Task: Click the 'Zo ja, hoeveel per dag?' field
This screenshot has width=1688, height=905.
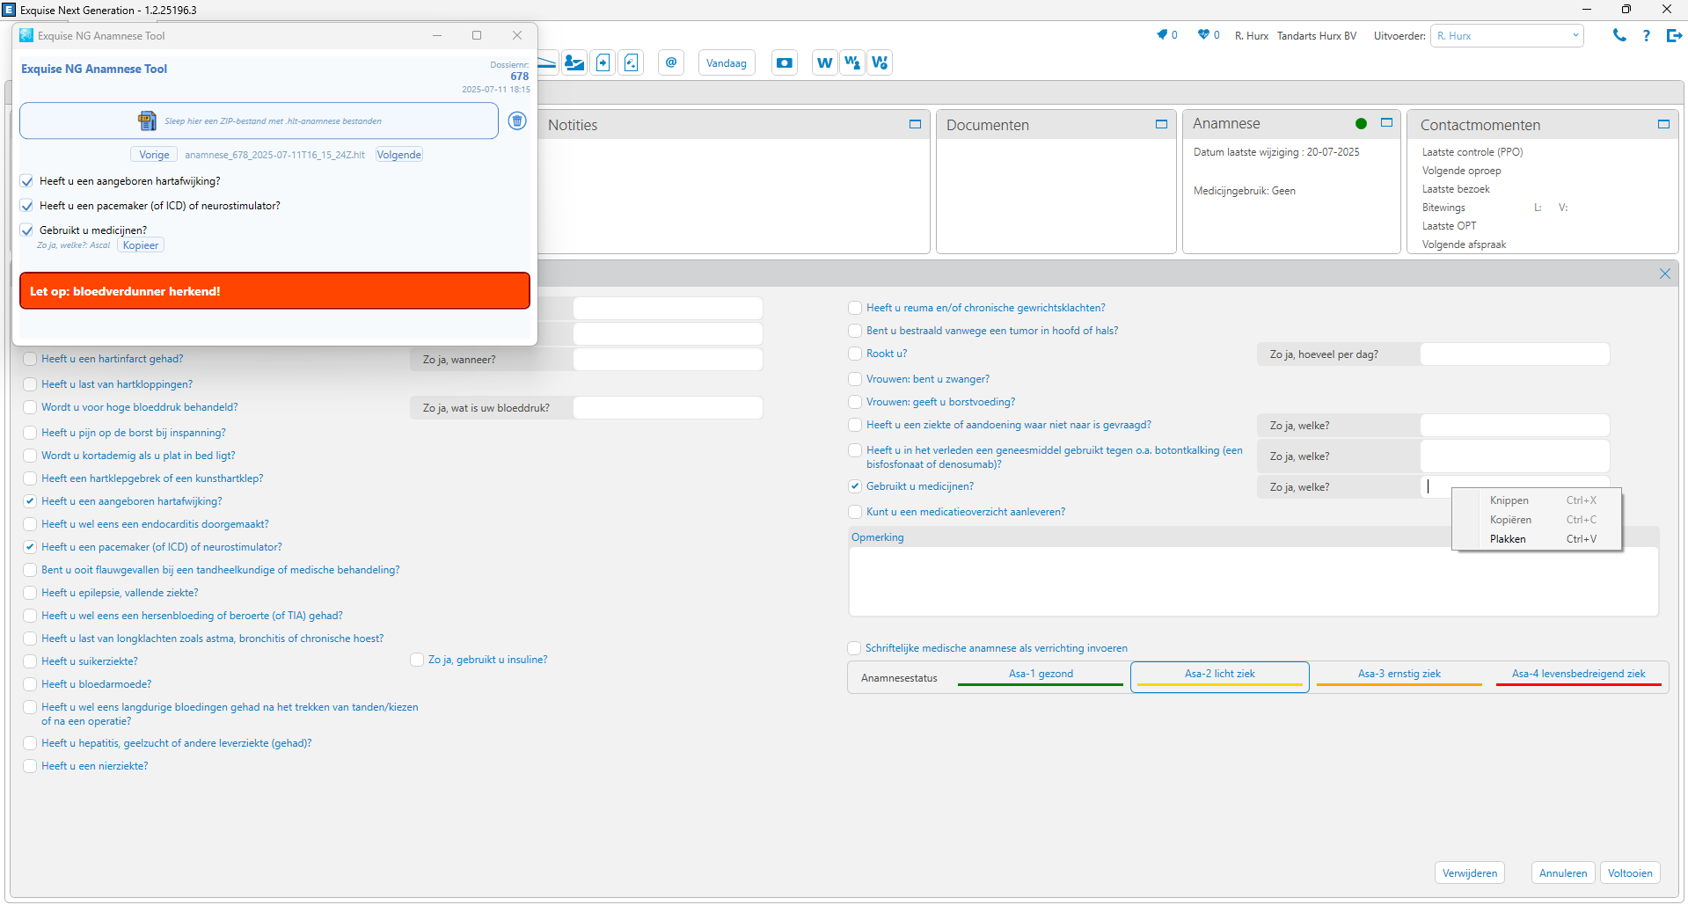Action: (x=1515, y=354)
